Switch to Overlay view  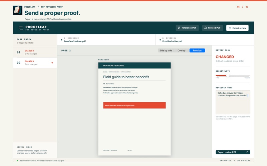click(x=182, y=50)
